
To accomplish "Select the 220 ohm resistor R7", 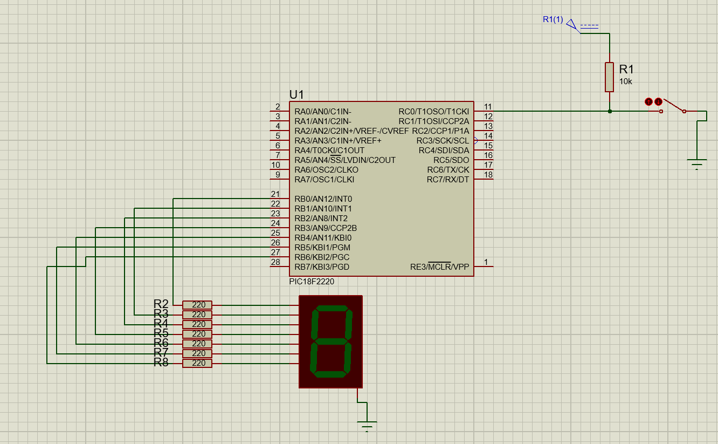I will (197, 353).
